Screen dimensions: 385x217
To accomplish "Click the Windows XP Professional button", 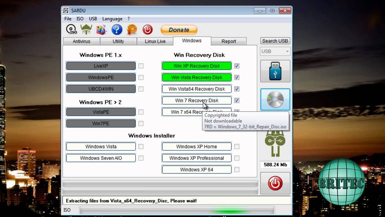I will pos(197,158).
